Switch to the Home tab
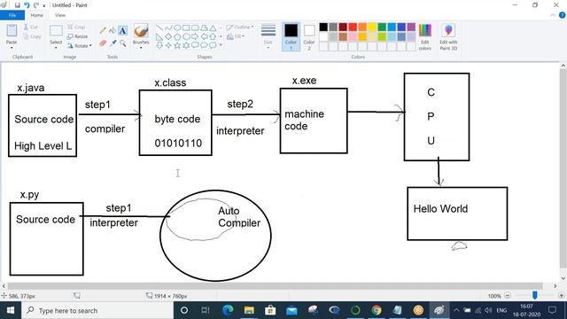This screenshot has width=567, height=319. coord(36,15)
